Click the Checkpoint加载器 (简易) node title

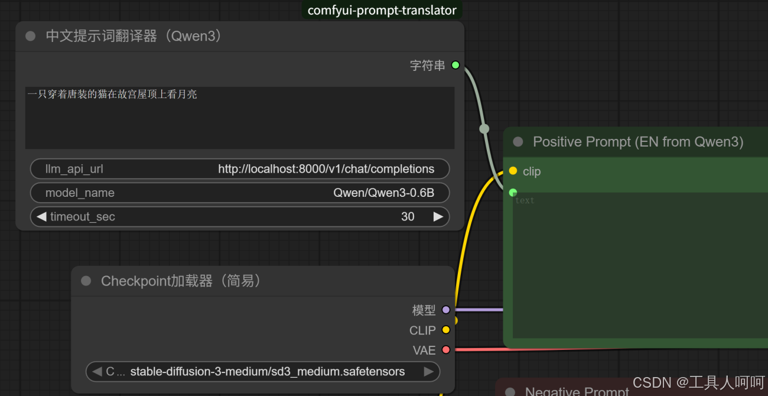click(x=181, y=281)
